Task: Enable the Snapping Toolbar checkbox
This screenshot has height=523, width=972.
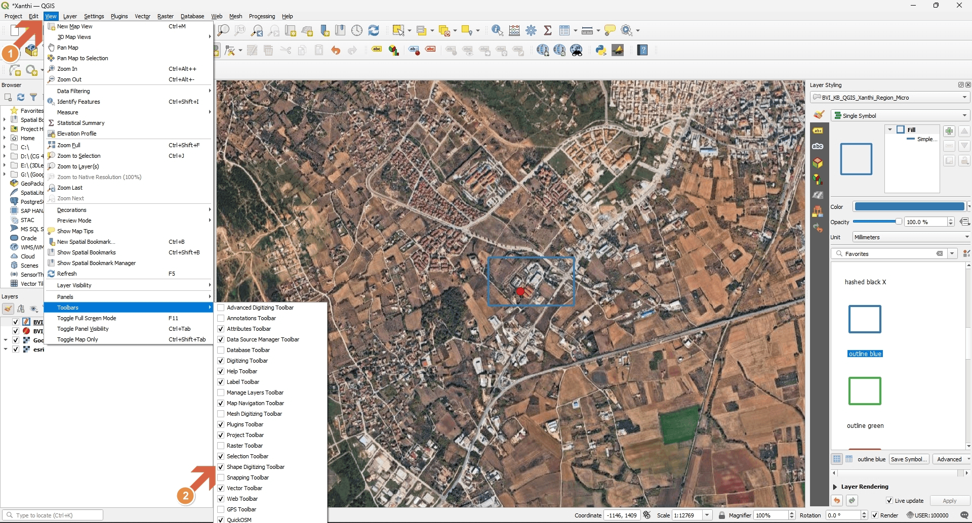Action: [221, 477]
